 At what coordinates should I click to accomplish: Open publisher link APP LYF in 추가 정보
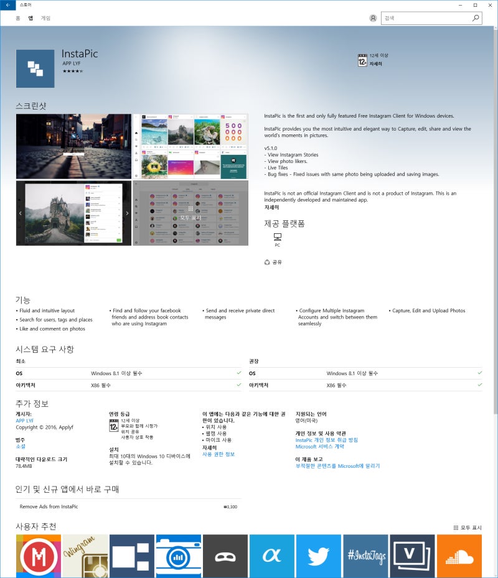(x=25, y=421)
